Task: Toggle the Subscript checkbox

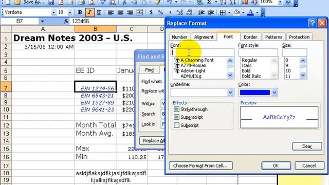Action: (176, 125)
